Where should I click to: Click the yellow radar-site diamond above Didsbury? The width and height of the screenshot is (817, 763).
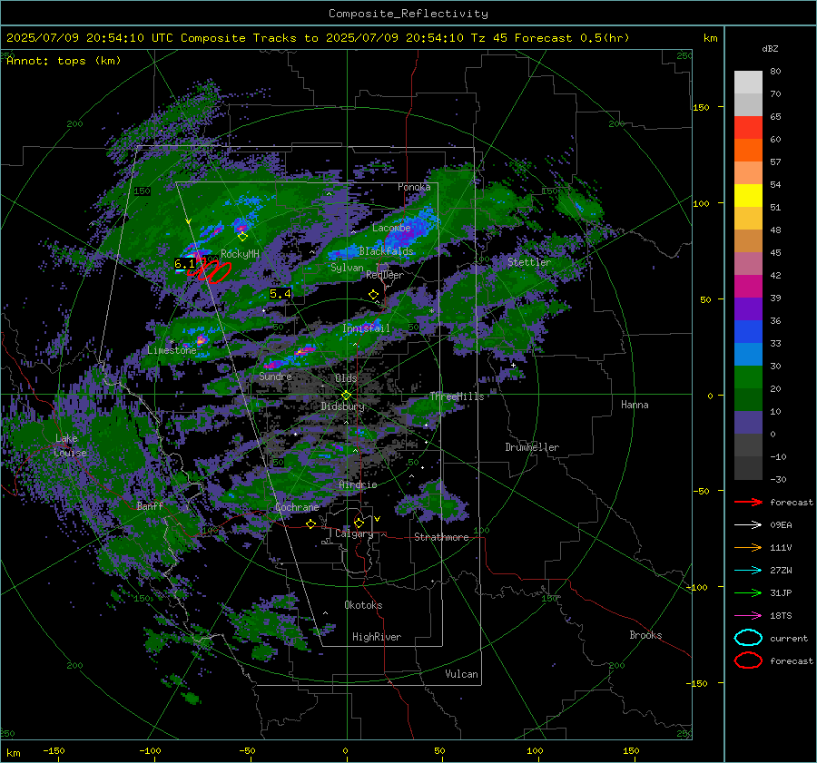point(346,396)
